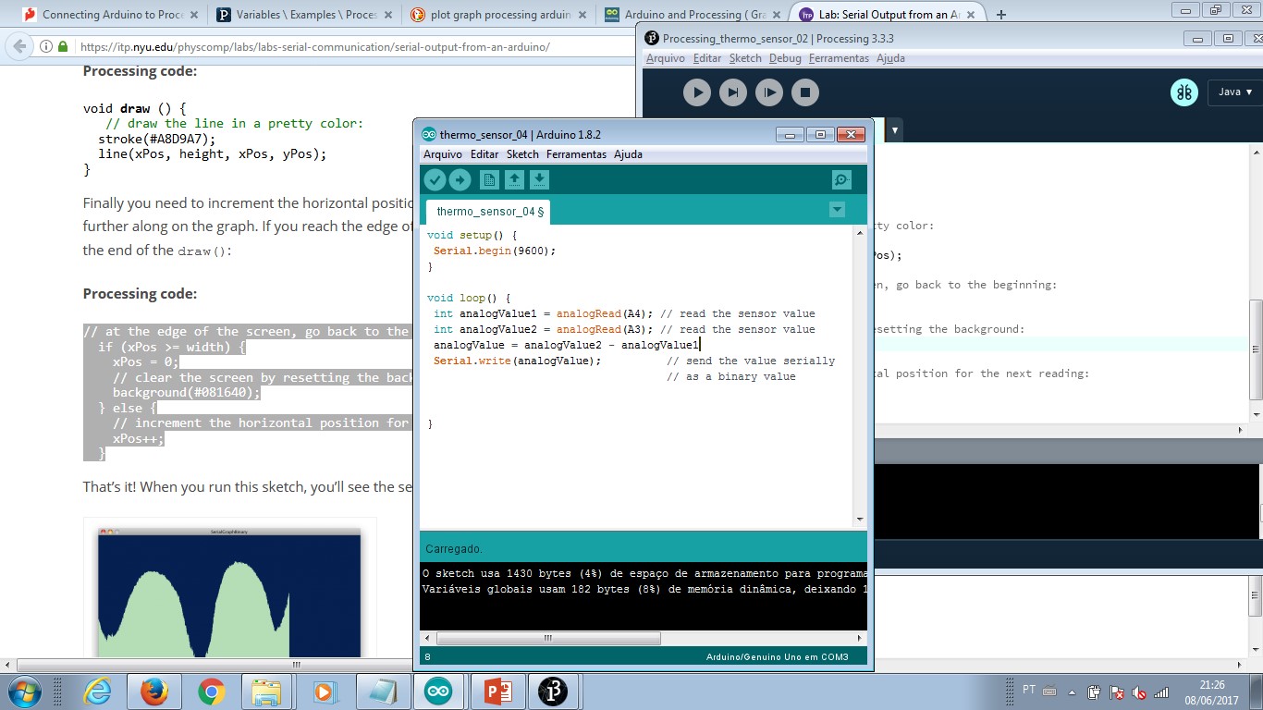
Task: Open Windows Explorer from the taskbar
Action: (x=266, y=692)
